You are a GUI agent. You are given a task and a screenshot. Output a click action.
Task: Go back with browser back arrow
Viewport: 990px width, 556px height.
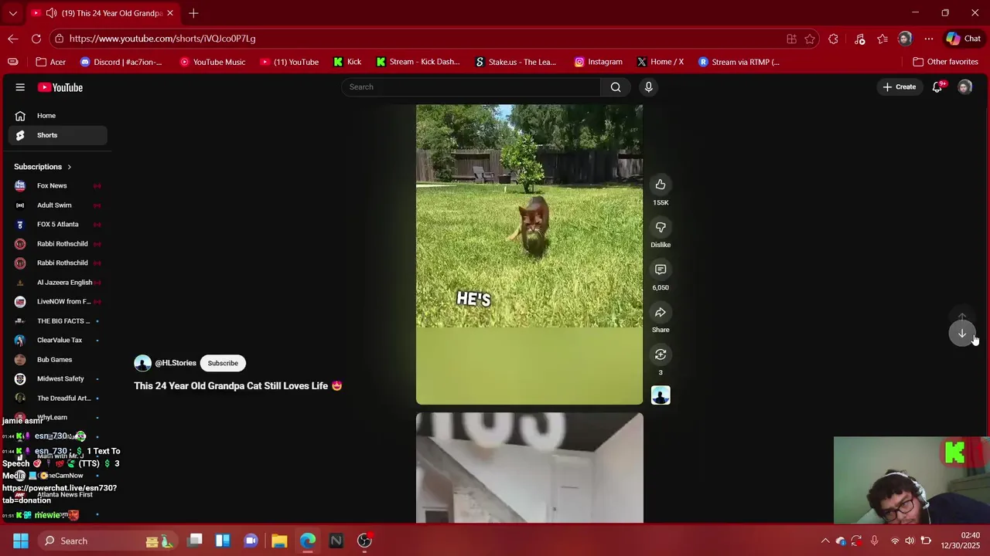tap(13, 39)
